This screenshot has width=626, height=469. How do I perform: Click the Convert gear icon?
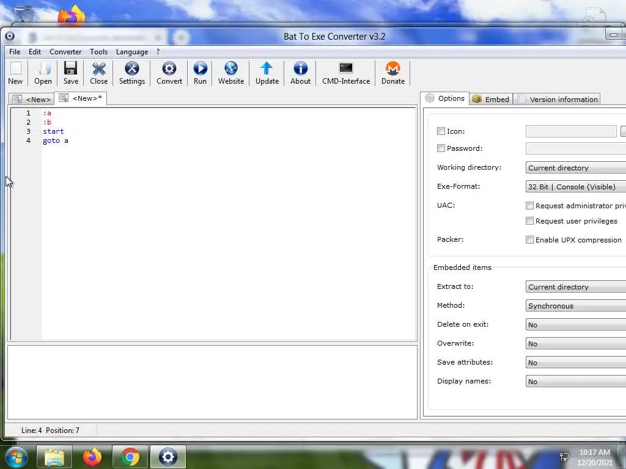click(169, 73)
